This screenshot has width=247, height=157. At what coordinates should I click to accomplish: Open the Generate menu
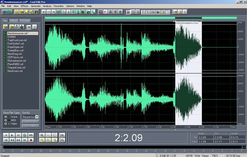pyautogui.click(x=36, y=6)
